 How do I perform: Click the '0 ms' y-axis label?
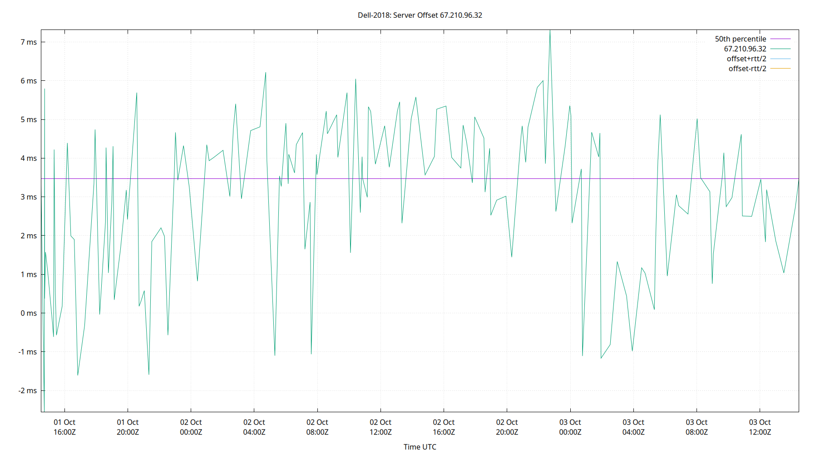point(29,313)
